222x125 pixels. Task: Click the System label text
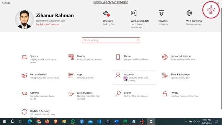(34, 56)
